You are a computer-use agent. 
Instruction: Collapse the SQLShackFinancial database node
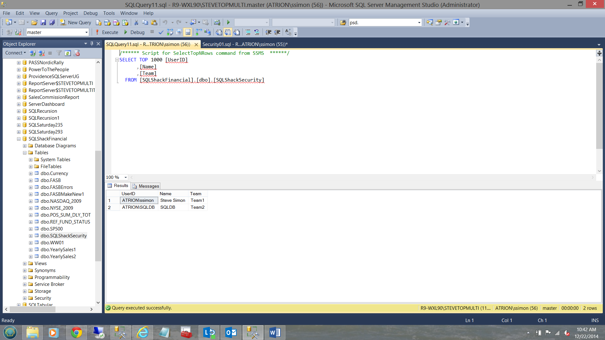pyautogui.click(x=19, y=139)
